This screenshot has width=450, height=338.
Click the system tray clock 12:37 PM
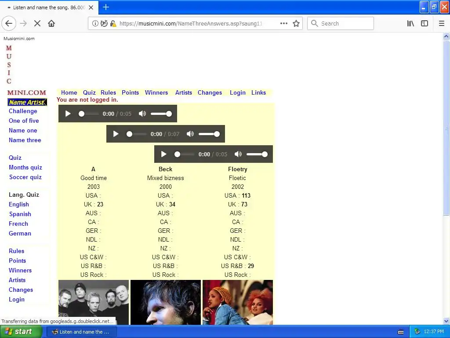coord(434,332)
